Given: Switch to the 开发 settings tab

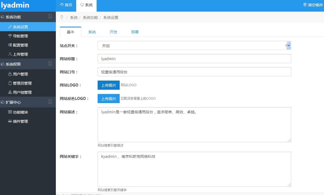Looking at the screenshot, I should click(x=113, y=32).
